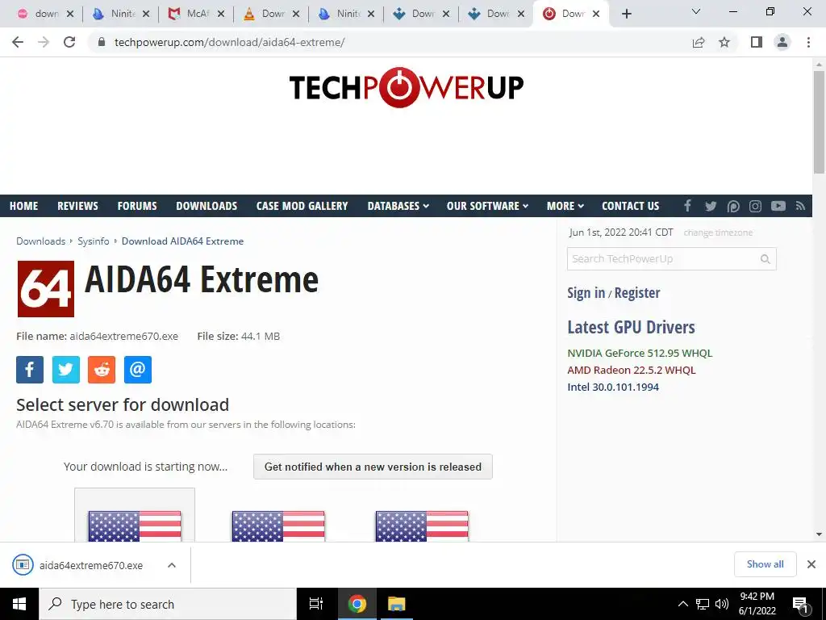Open volume control in system tray

click(722, 604)
